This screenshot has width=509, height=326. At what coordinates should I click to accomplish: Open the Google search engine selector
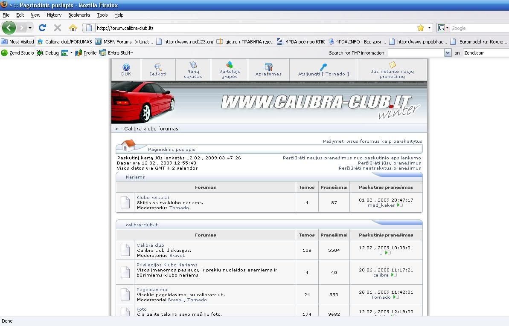(443, 28)
